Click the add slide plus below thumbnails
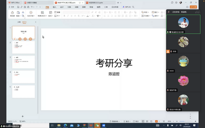 point(23,116)
